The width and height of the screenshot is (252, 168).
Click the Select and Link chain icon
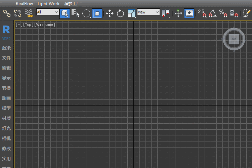(7, 13)
